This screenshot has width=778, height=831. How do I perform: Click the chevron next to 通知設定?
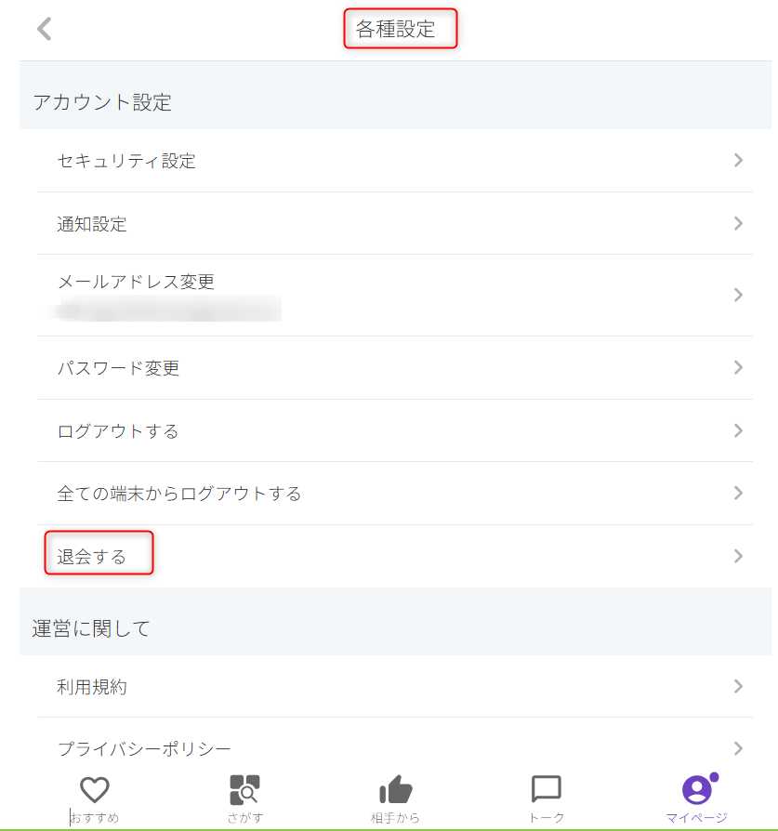(738, 223)
